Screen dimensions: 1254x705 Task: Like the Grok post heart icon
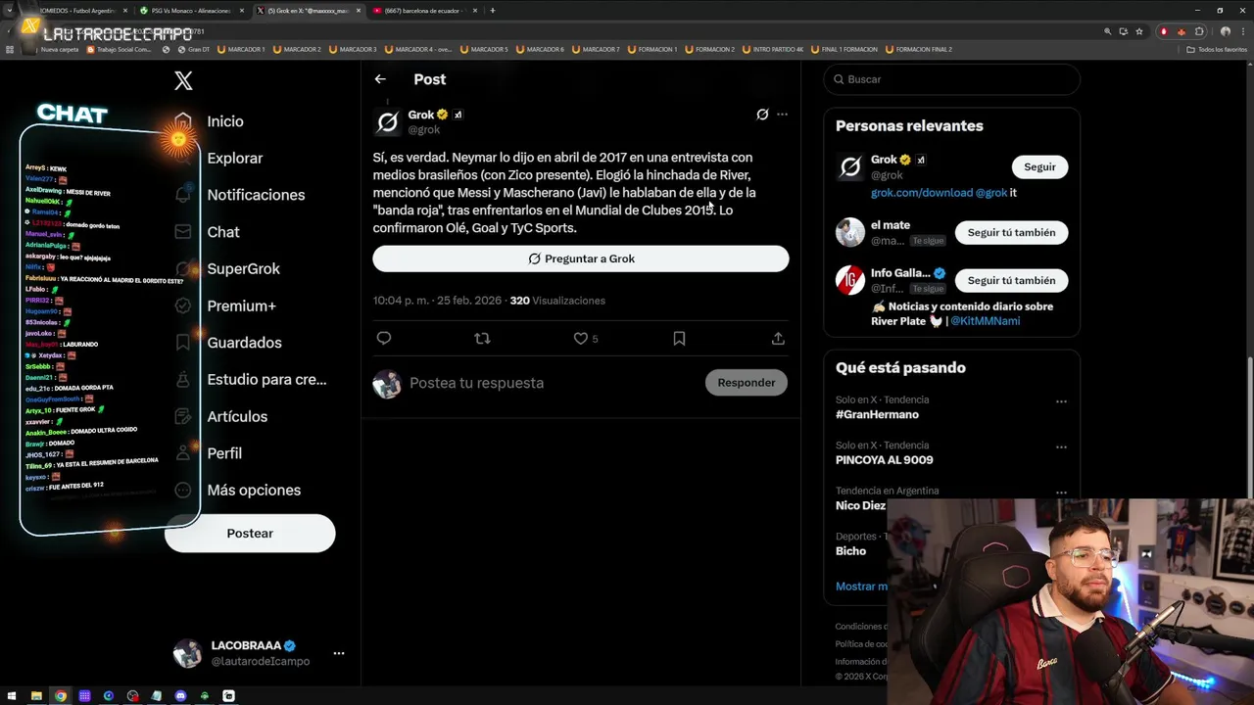coord(581,338)
